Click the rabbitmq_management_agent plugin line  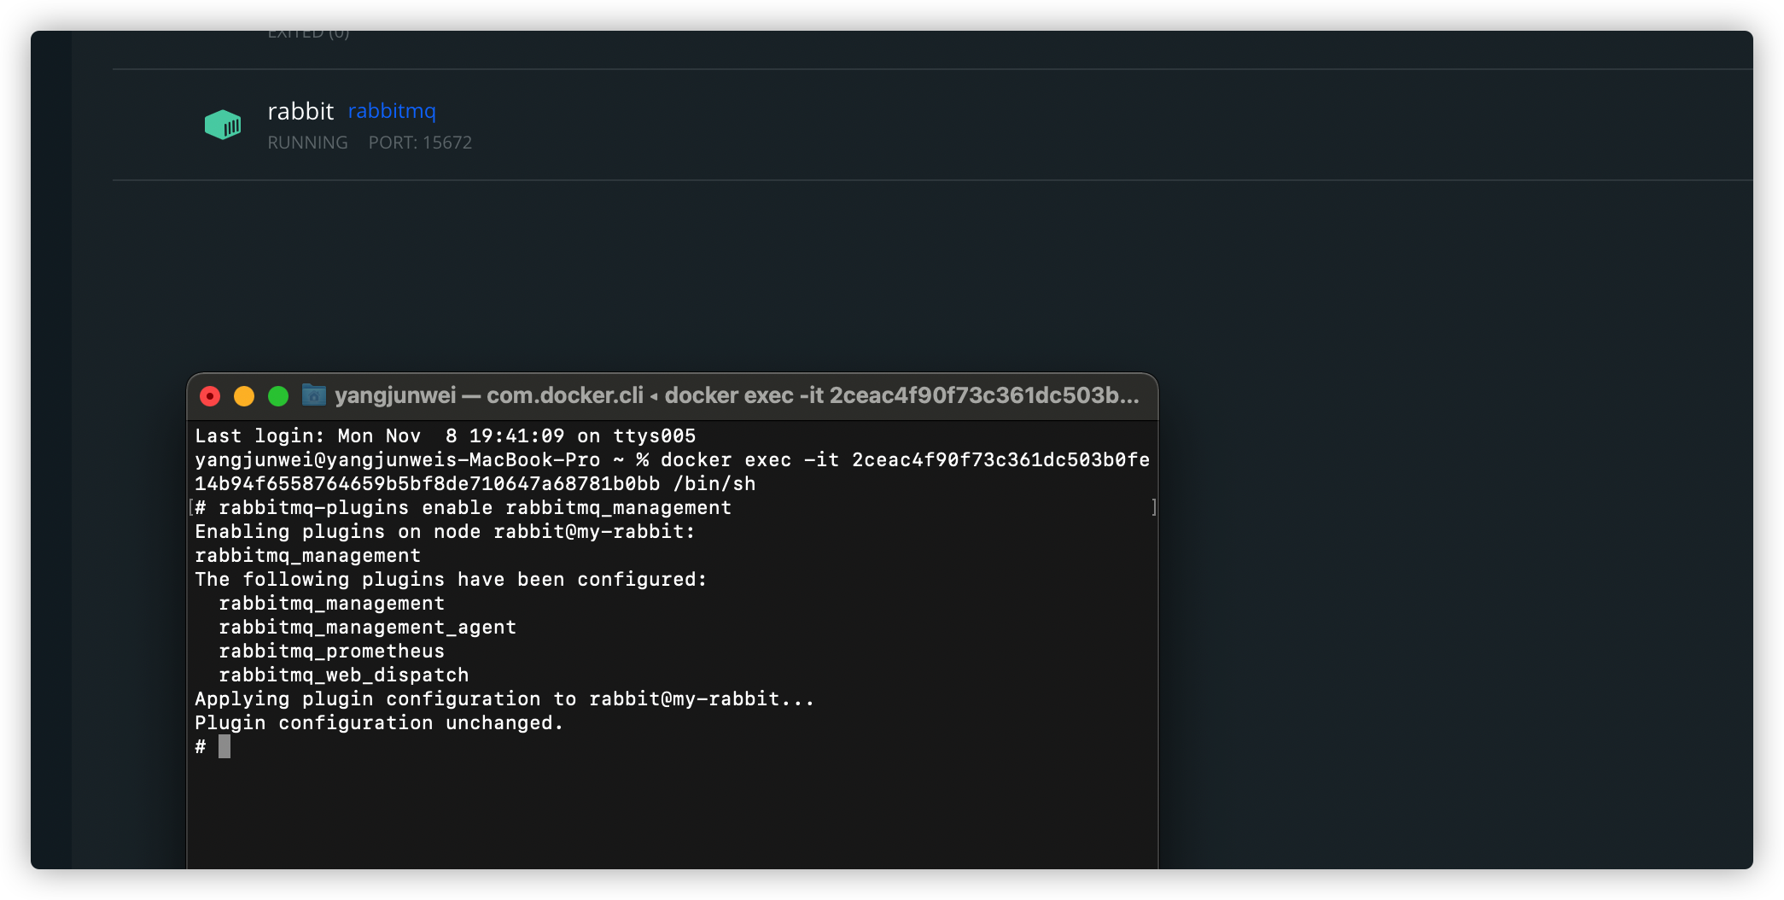click(367, 628)
